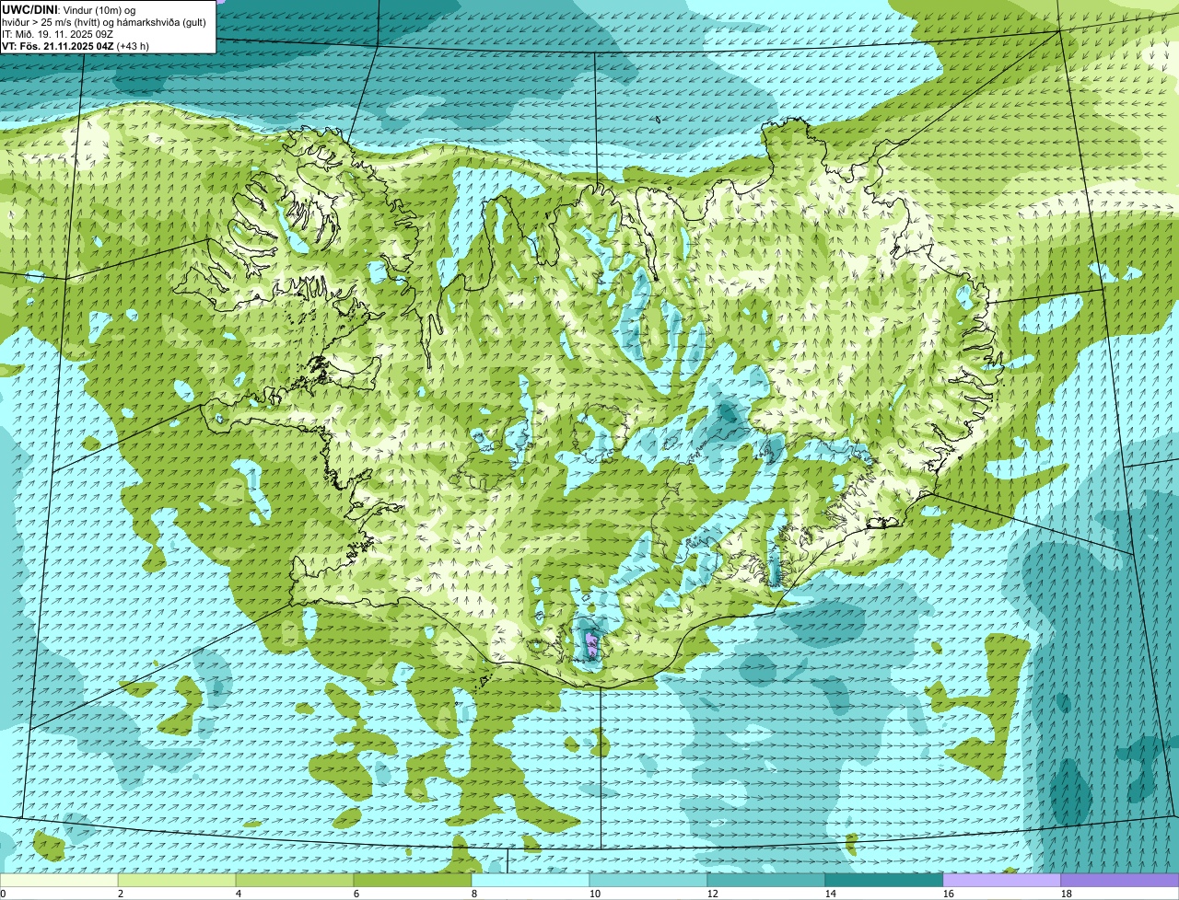
Task: Click the light green 2–4 colorbar swatch
Action: (177, 881)
